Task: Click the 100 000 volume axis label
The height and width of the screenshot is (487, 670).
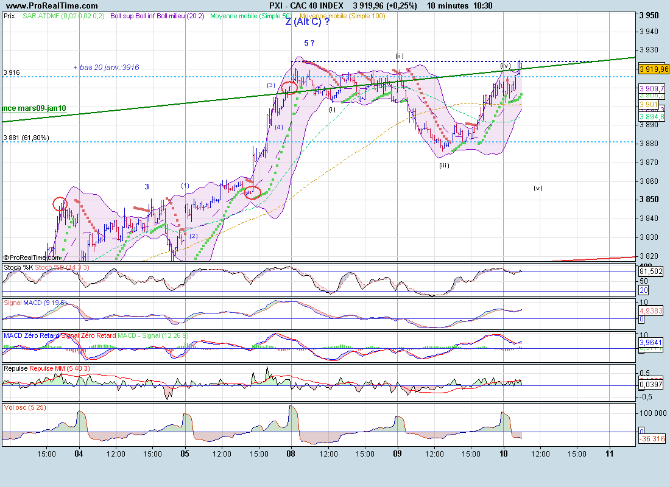Action: coord(653,413)
